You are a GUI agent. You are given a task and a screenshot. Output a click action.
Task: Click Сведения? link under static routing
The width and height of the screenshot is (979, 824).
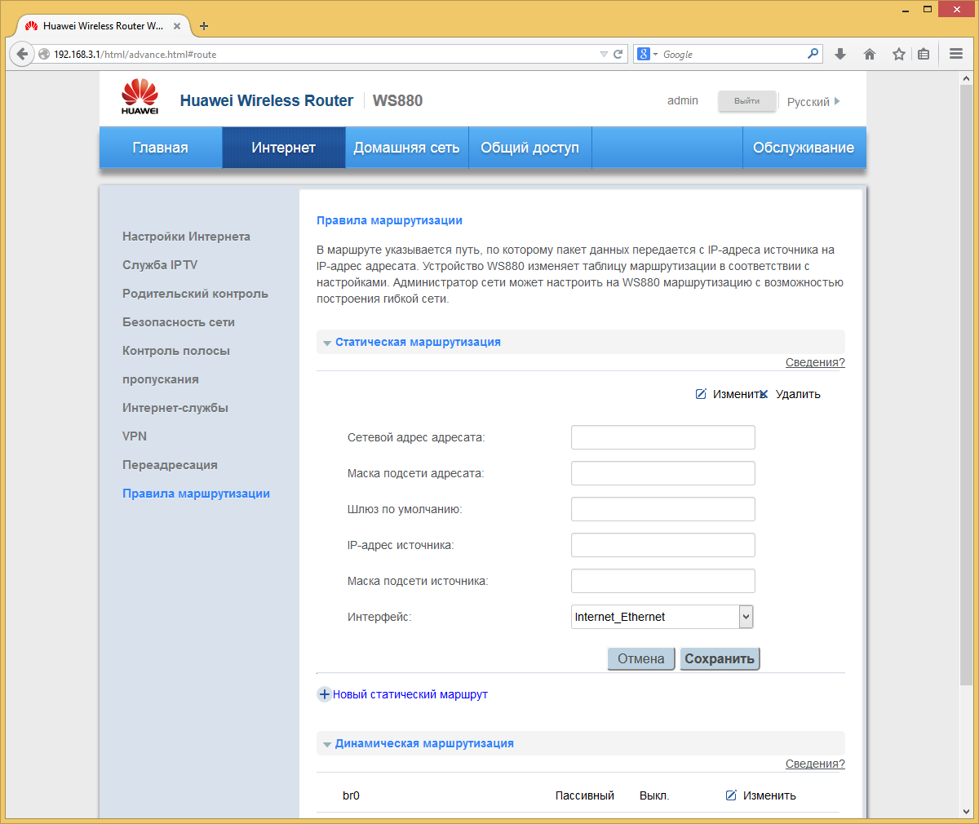[x=815, y=362]
